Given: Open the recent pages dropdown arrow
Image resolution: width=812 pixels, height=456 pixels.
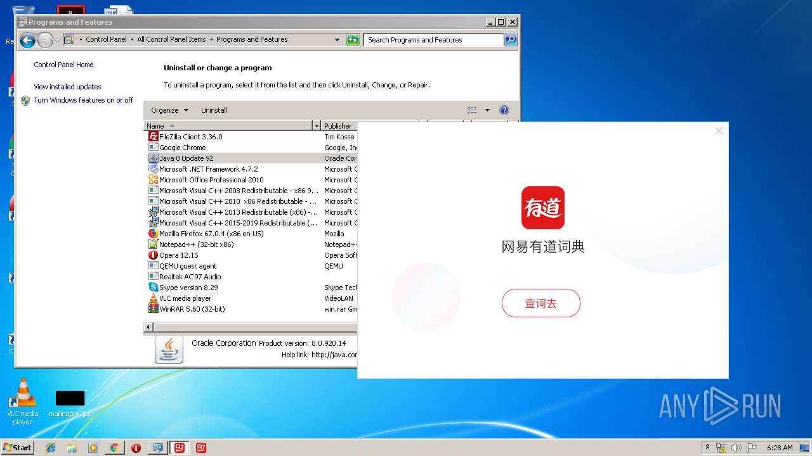Looking at the screenshot, I should pyautogui.click(x=57, y=41).
